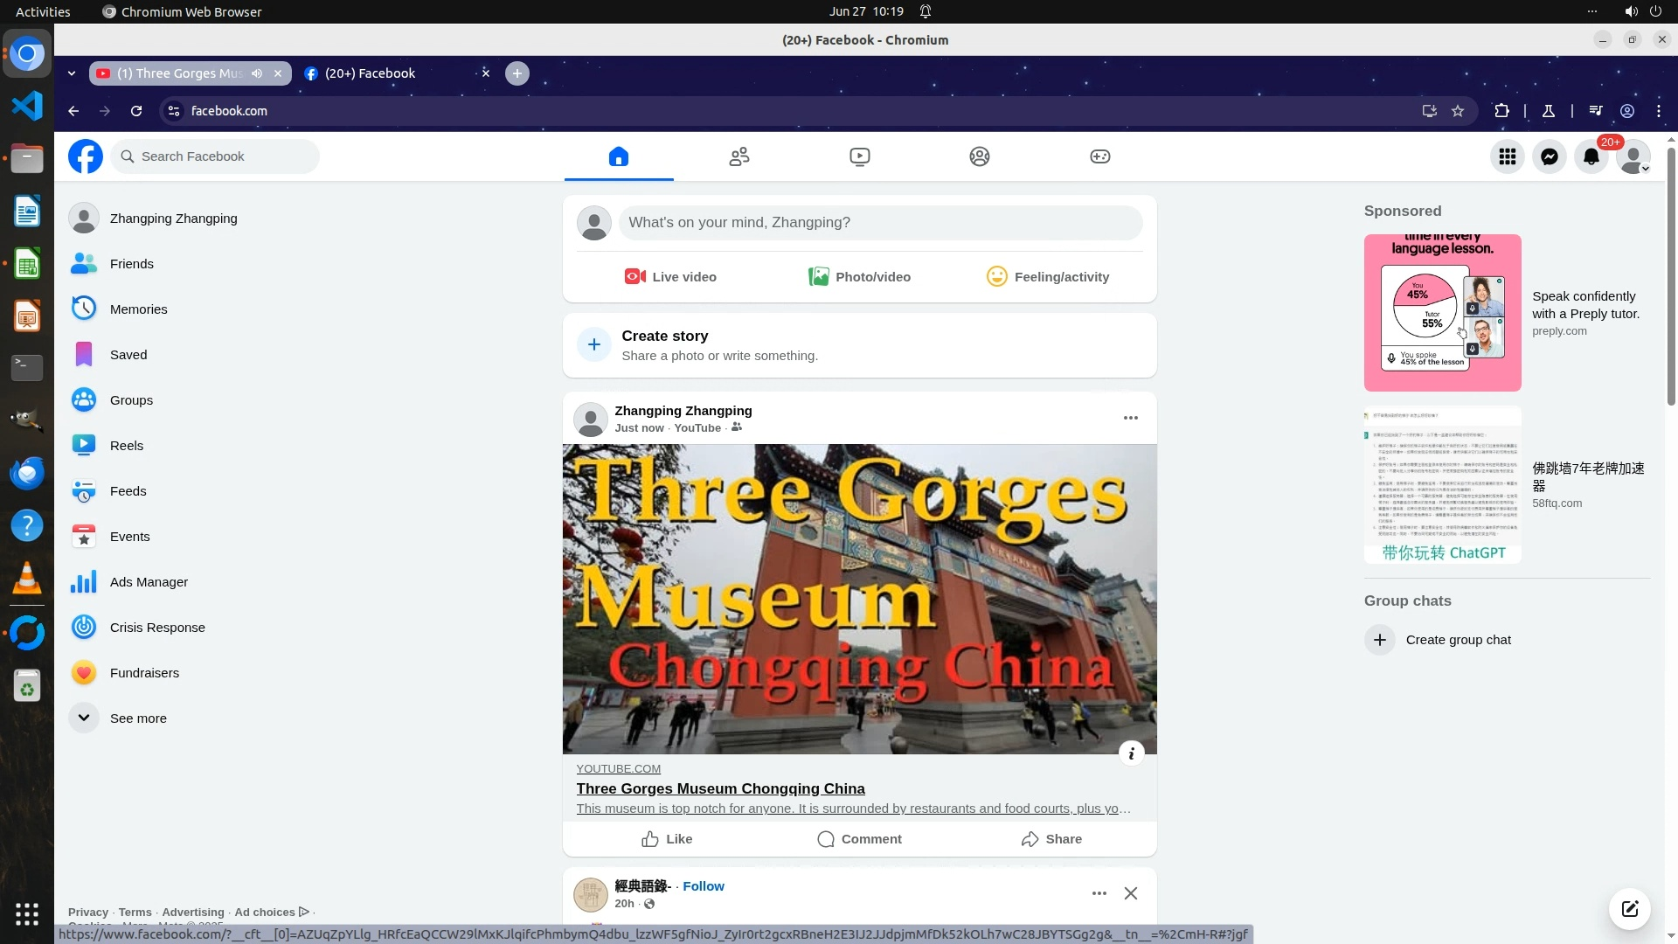This screenshot has width=1678, height=944.
Task: Open Messenger from the top bar
Action: point(1550,157)
